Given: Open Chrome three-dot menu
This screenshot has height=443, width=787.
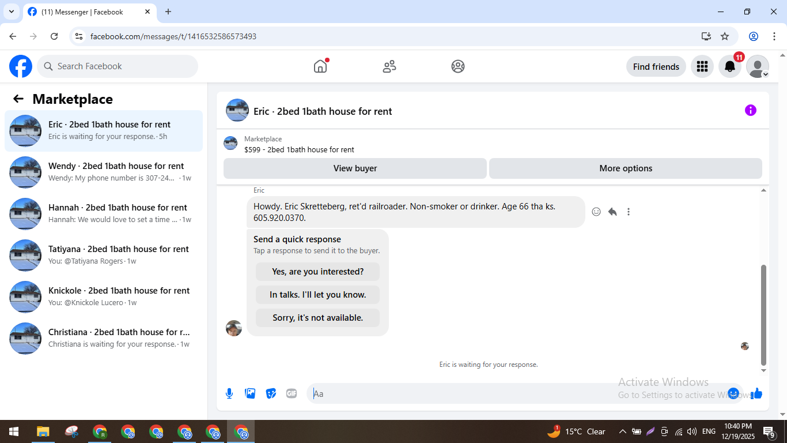Looking at the screenshot, I should 774,36.
